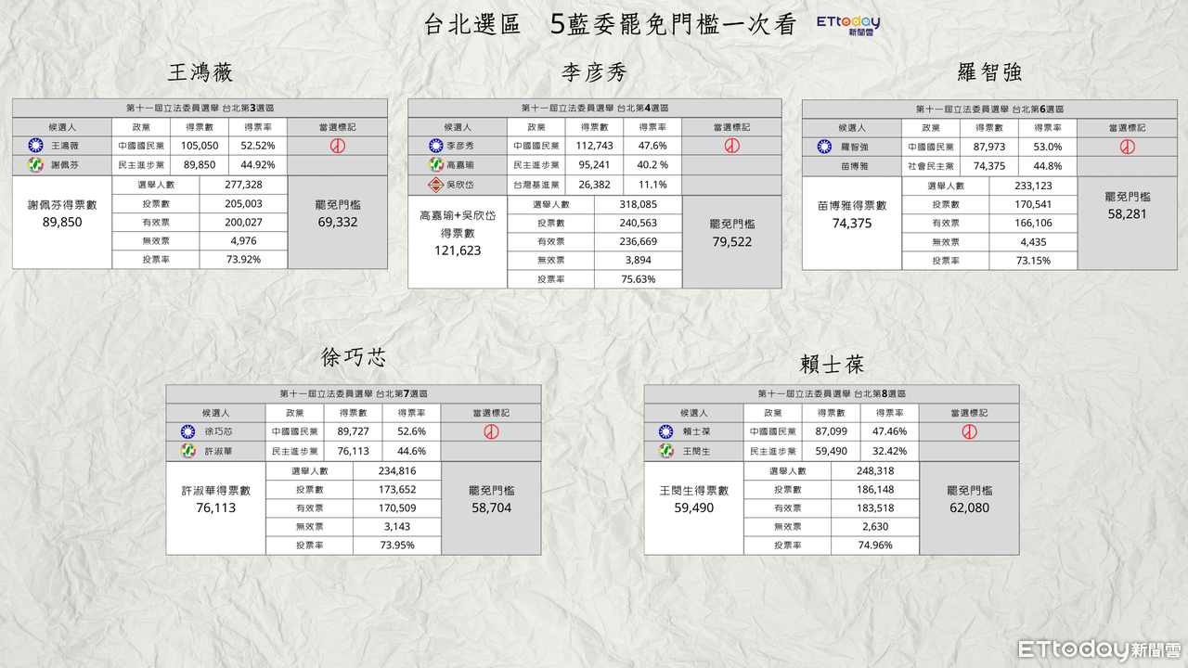Click the recall threshold value 69,332
The height and width of the screenshot is (668, 1188).
click(338, 222)
